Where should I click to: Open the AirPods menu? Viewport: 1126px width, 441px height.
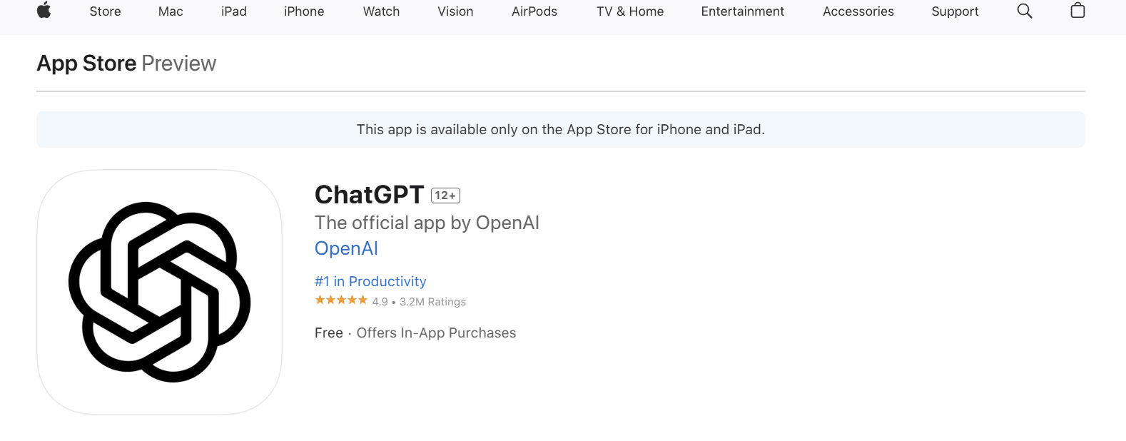[534, 11]
